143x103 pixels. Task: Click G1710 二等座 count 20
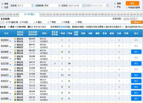point(69,64)
